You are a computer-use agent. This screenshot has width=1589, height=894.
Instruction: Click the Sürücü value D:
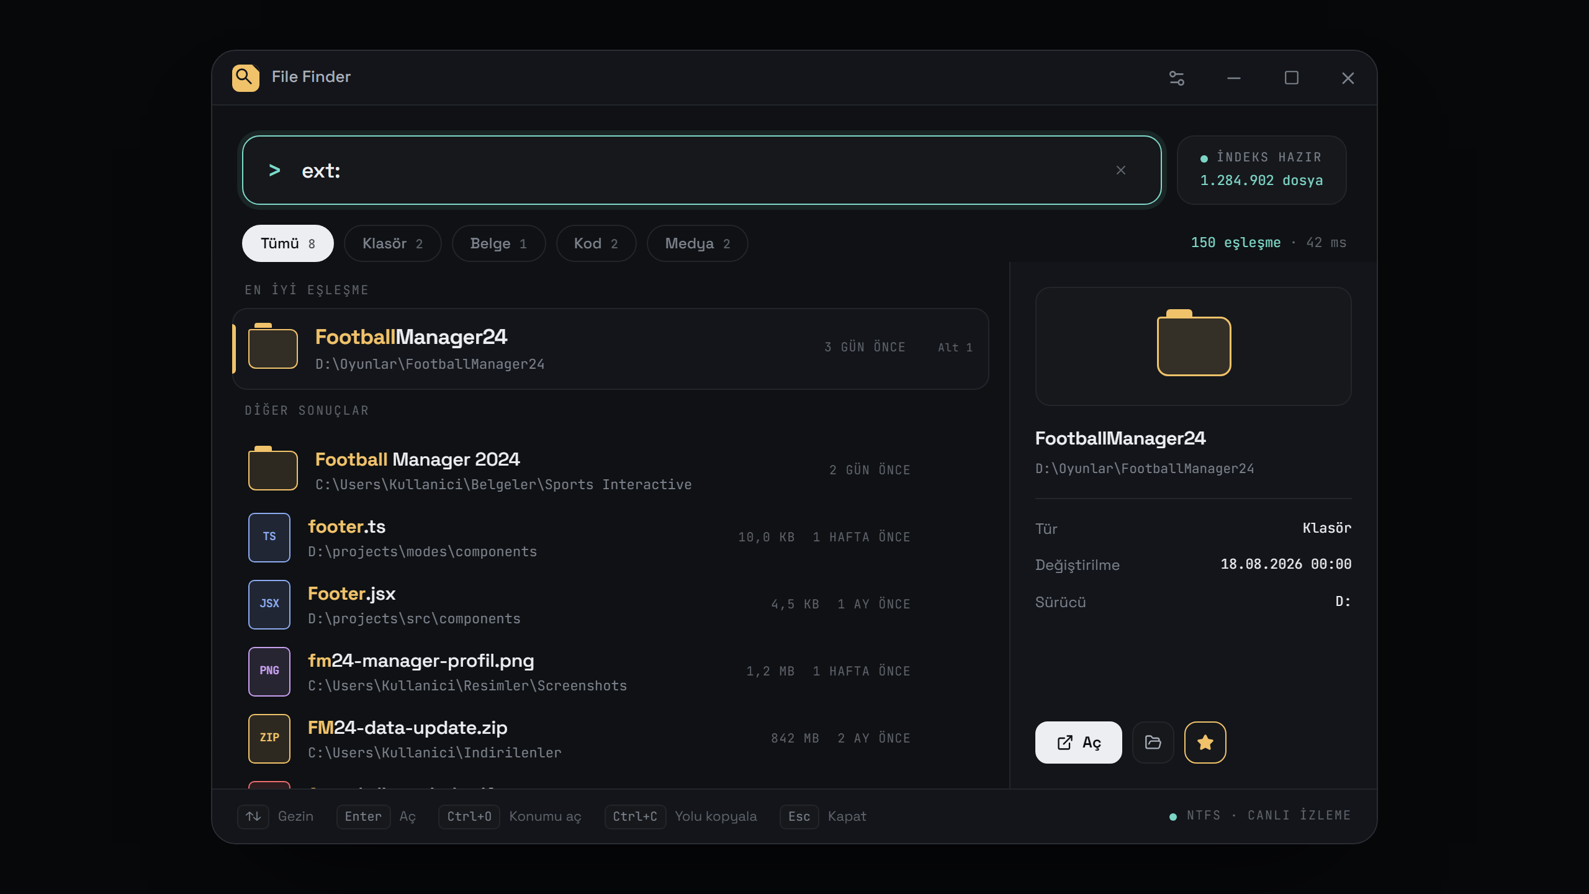point(1343,602)
